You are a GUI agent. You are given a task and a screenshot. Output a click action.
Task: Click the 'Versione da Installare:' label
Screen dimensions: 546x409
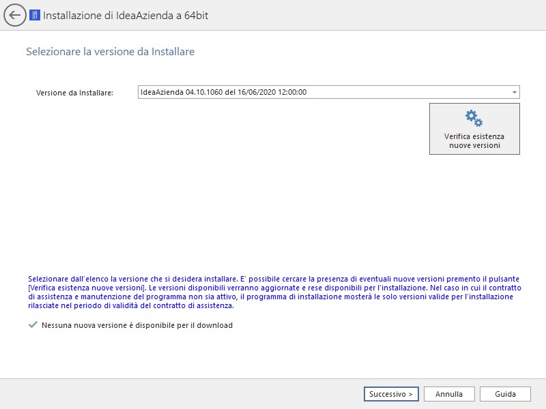pyautogui.click(x=74, y=93)
